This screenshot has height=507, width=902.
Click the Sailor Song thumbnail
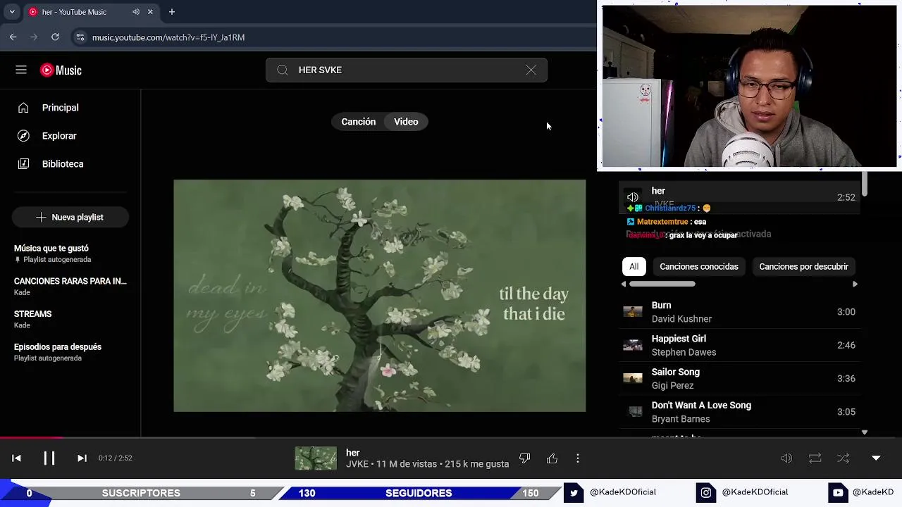pyautogui.click(x=633, y=378)
